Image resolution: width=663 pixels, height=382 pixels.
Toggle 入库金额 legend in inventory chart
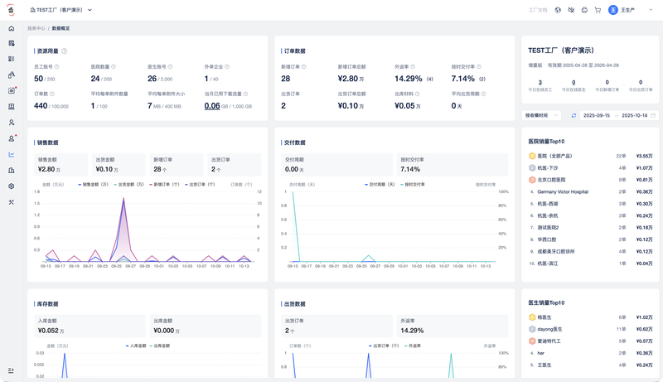tap(137, 346)
